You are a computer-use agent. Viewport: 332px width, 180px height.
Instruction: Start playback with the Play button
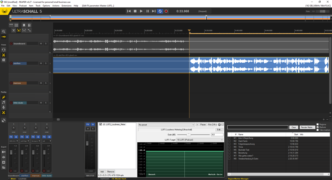coord(141,11)
